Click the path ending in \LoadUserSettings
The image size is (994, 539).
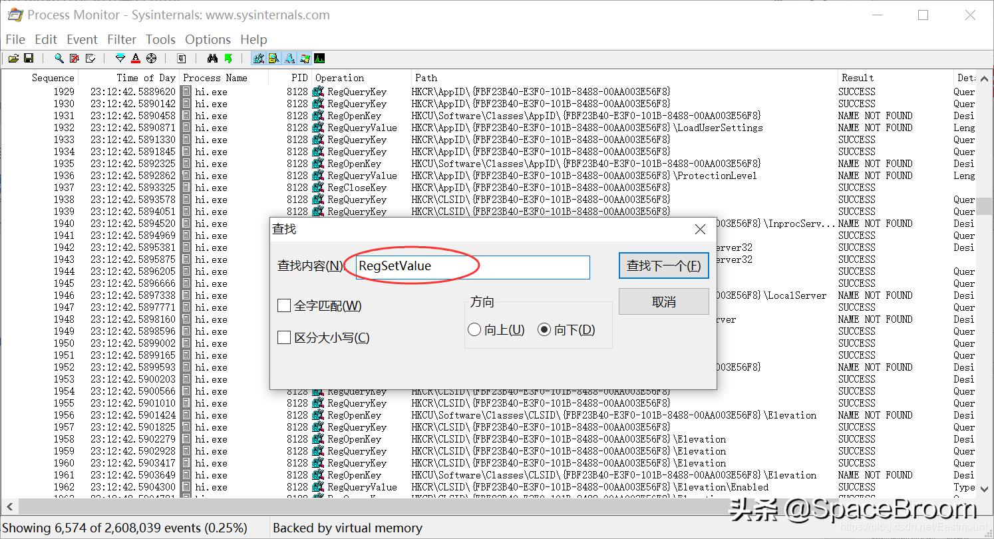point(587,128)
